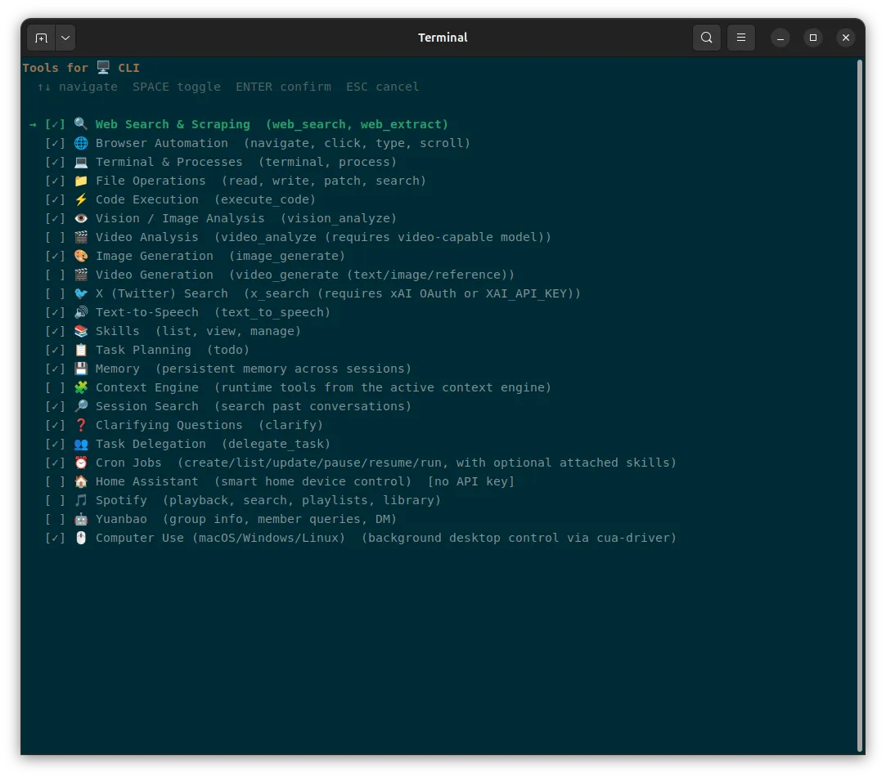
Task: Click the 'Terminal' window title
Action: (443, 38)
